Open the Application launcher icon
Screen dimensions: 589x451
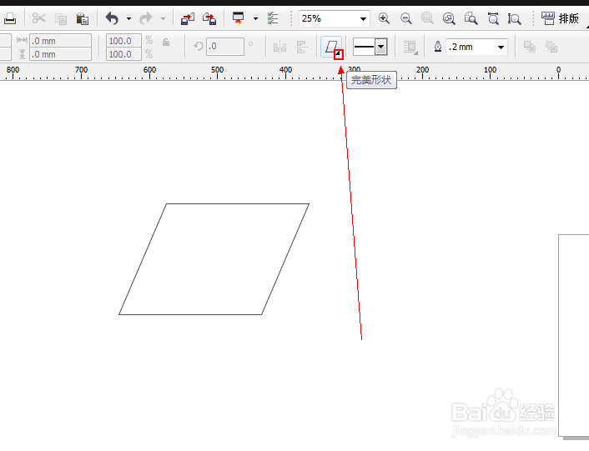click(238, 18)
